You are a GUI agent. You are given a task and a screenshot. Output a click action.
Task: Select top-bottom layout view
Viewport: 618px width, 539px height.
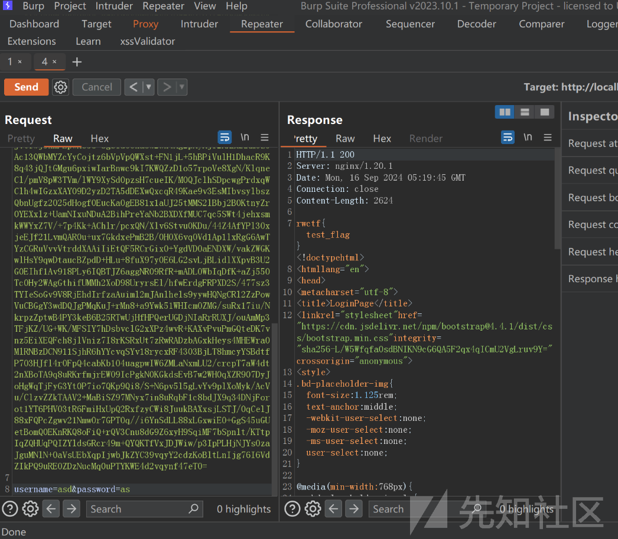[525, 112]
